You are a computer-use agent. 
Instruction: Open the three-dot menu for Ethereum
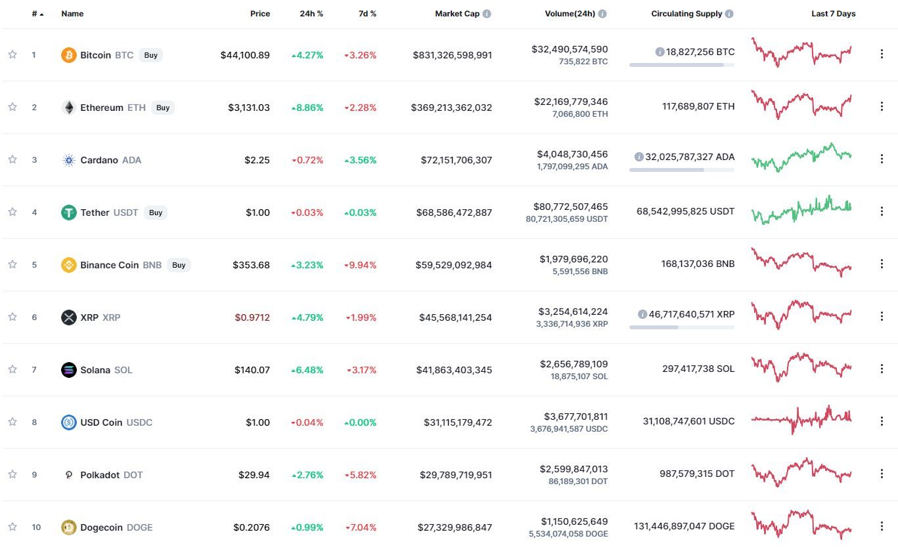tap(882, 106)
